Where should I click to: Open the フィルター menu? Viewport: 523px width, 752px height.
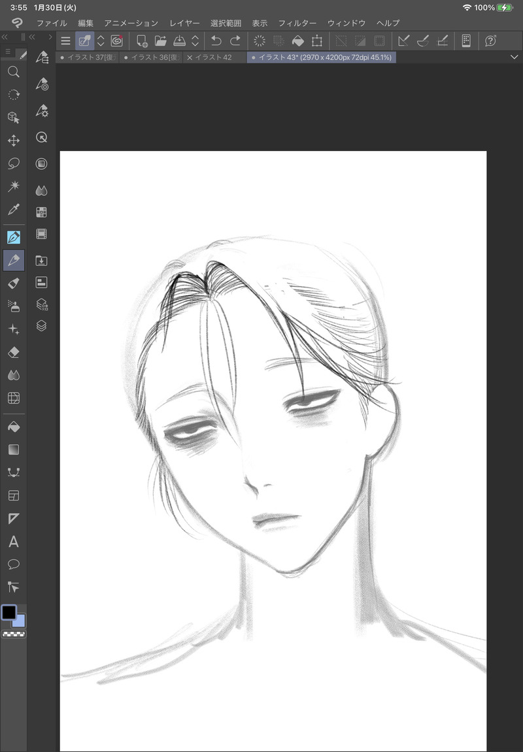(x=297, y=23)
